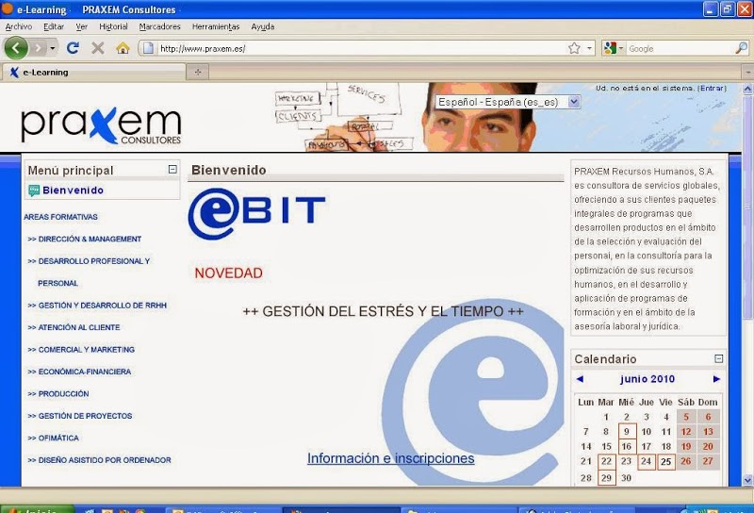Open the Herramientas menu
Screen dimensions: 754x513
pos(216,26)
